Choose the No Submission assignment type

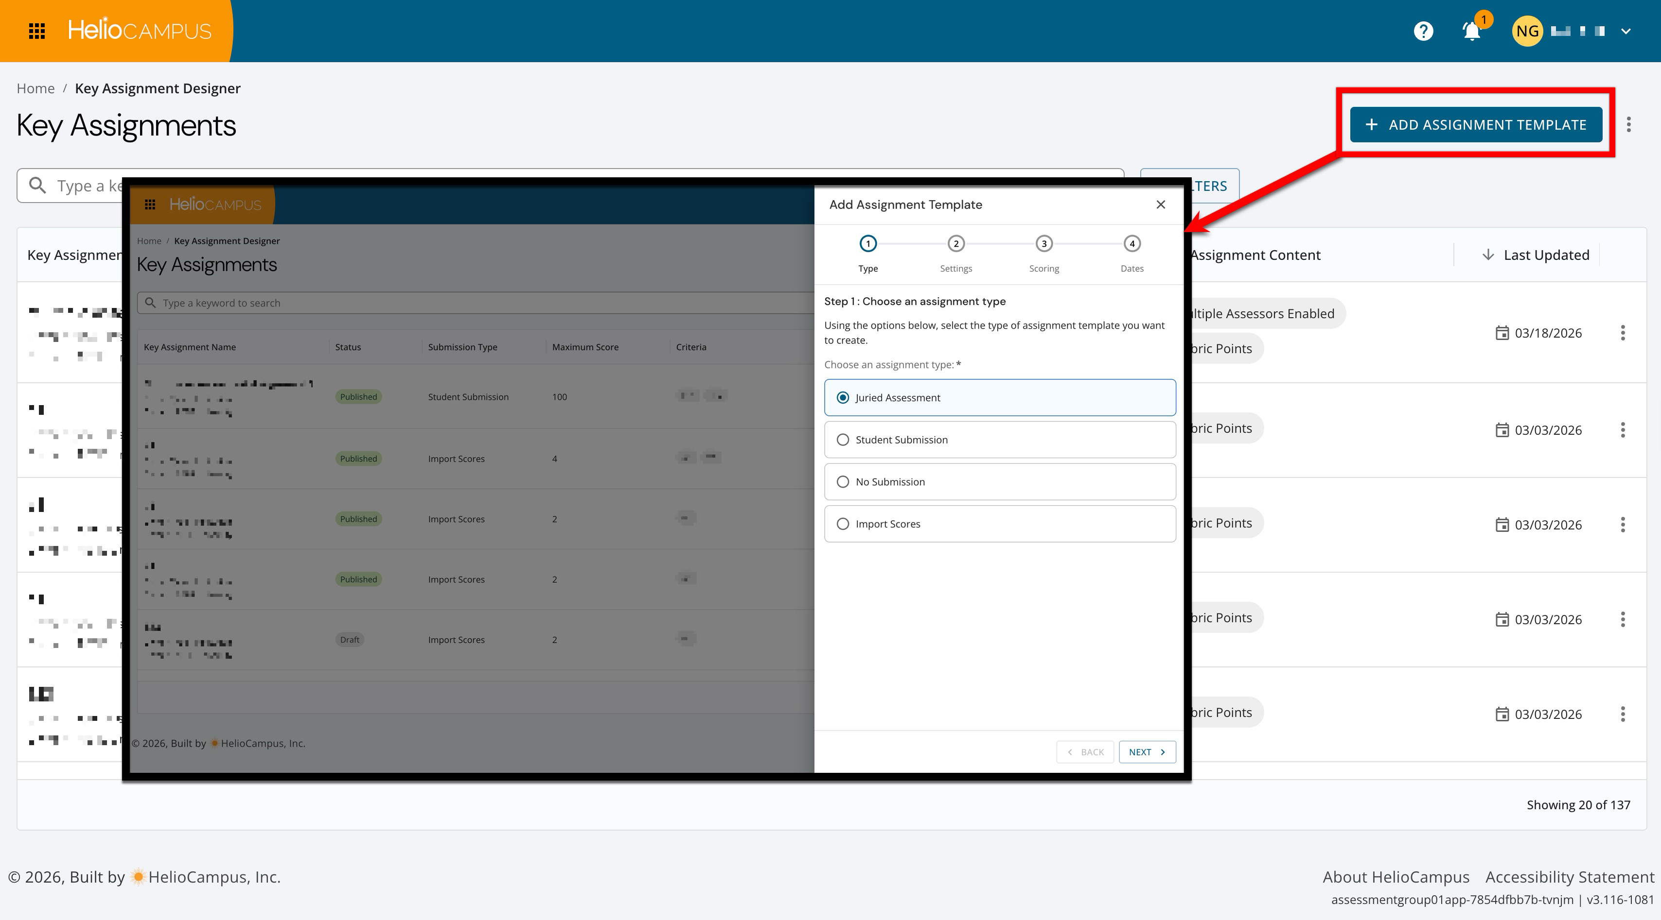click(843, 482)
